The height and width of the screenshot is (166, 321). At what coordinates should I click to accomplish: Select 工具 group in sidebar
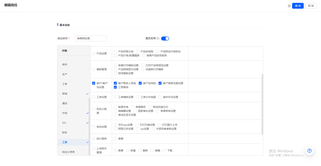[x=74, y=142]
